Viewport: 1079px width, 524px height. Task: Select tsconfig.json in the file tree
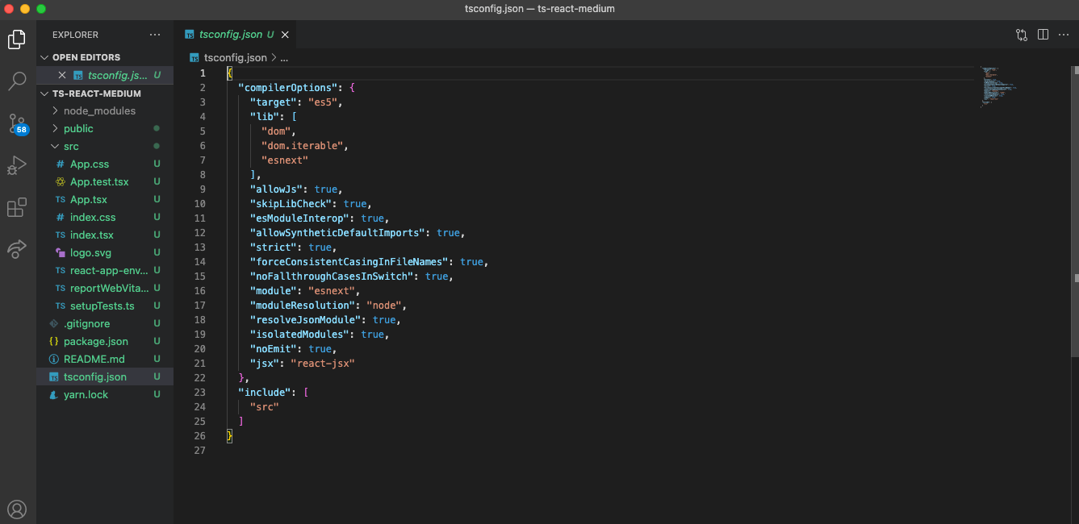pyautogui.click(x=105, y=376)
